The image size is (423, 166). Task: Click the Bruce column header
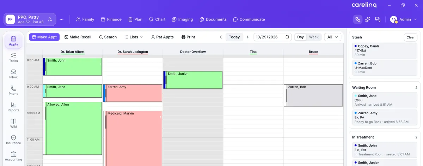tap(313, 52)
